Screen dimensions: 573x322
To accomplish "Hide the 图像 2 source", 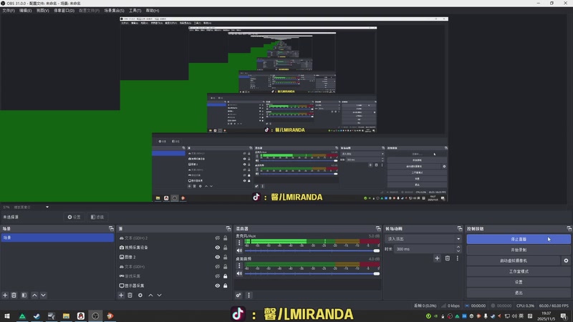I will click(218, 257).
